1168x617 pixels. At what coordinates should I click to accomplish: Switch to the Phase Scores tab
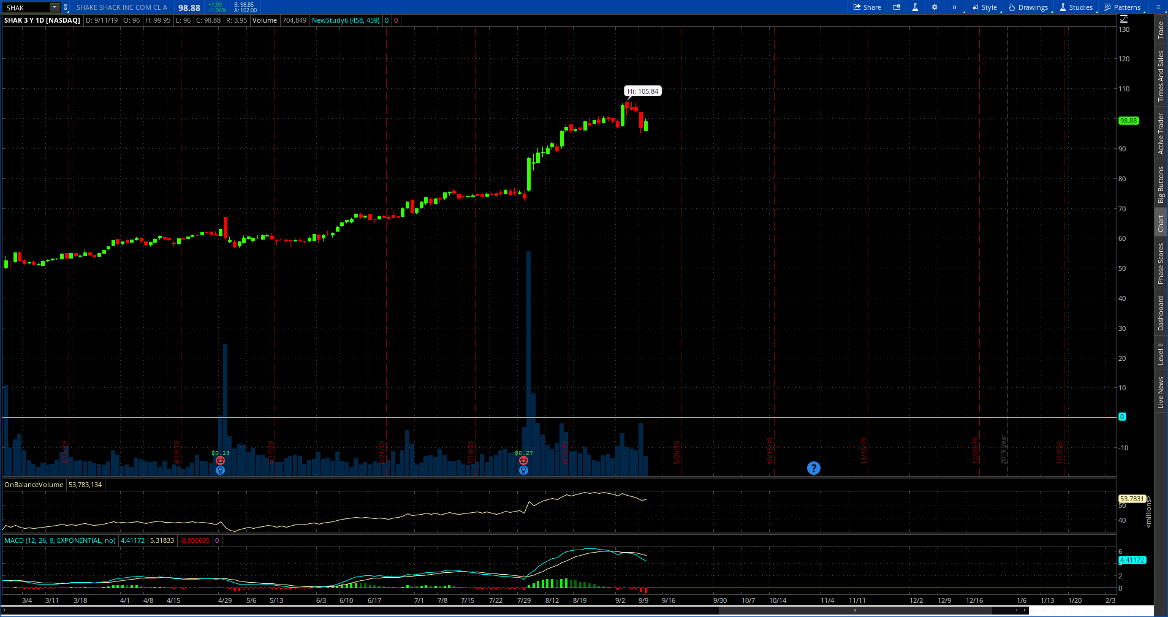[1161, 263]
